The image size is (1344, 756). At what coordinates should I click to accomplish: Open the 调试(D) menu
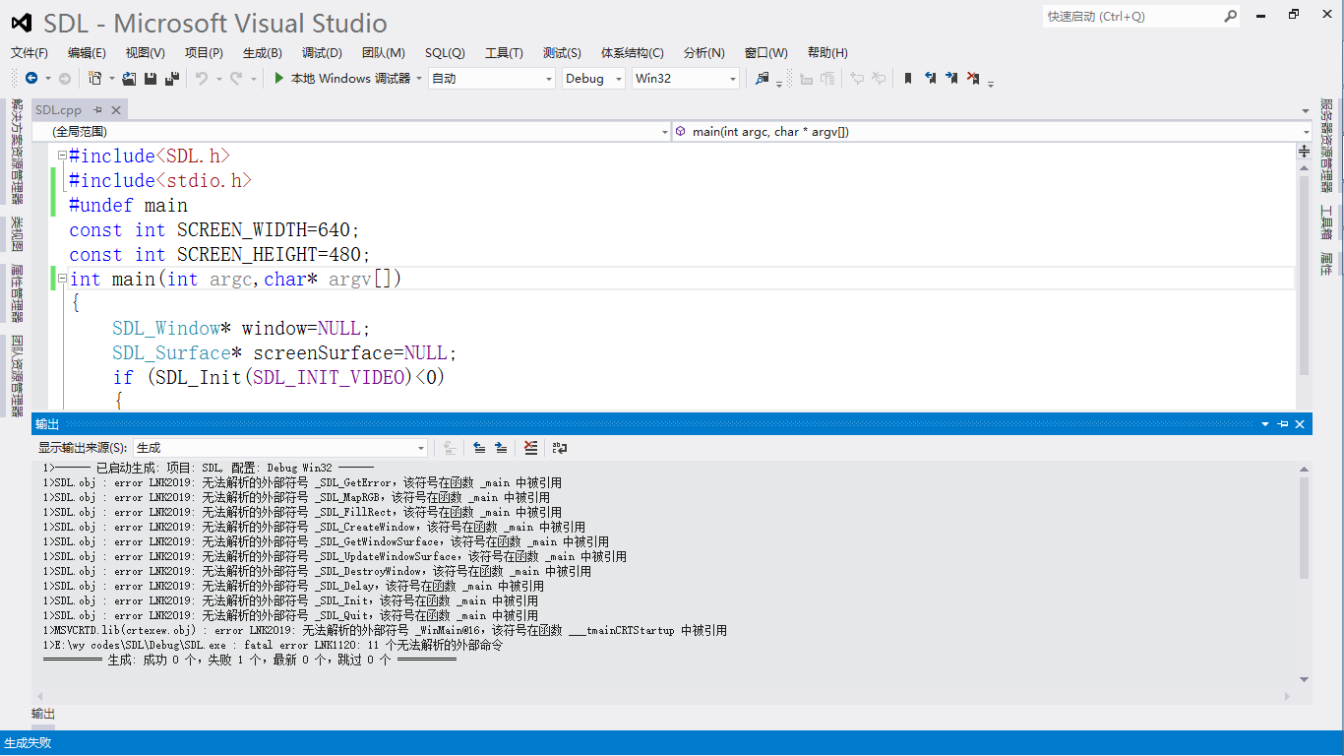[322, 52]
